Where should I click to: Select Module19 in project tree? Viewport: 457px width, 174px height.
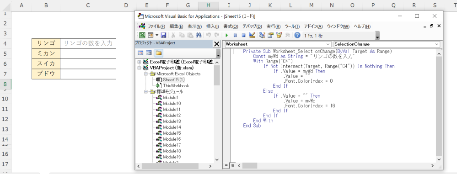(172, 157)
